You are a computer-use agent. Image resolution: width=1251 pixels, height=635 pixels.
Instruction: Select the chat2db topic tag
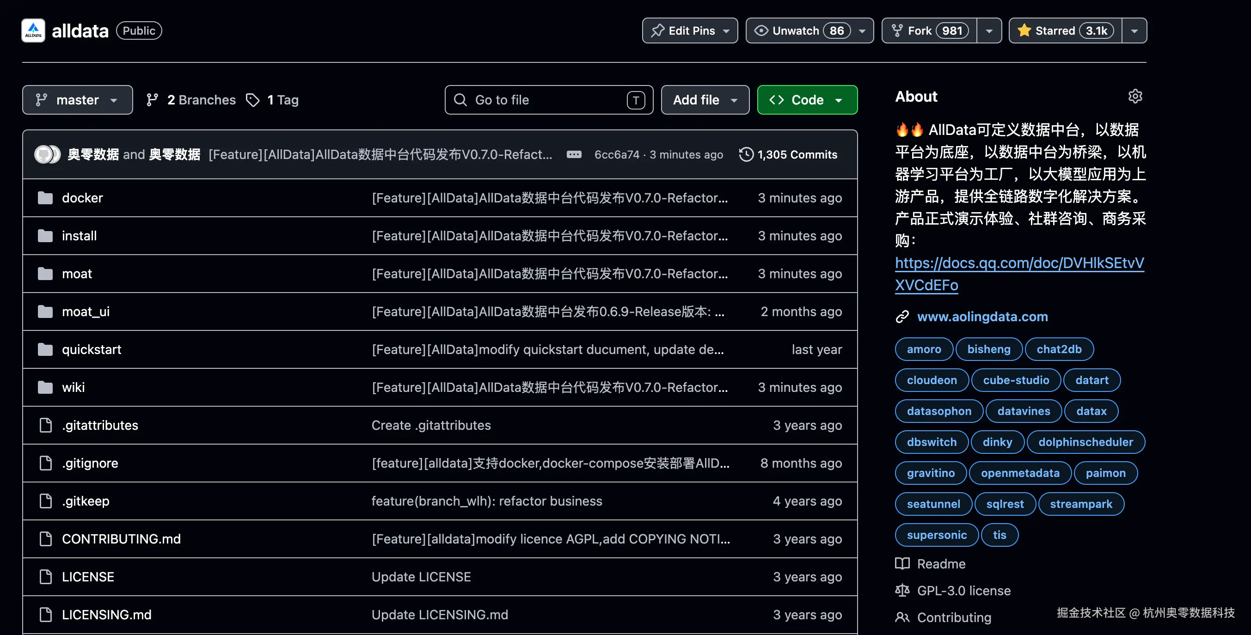click(1059, 348)
